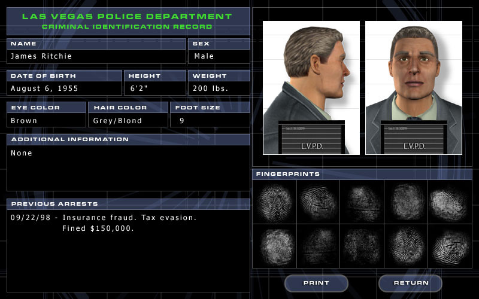
Task: Click the RETURN button
Action: click(410, 283)
